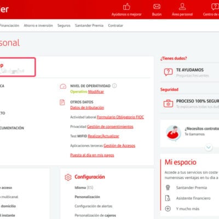The height and width of the screenshot is (219, 219).
Task: Open the Gestión de Accesos link
Action: [x=119, y=146]
